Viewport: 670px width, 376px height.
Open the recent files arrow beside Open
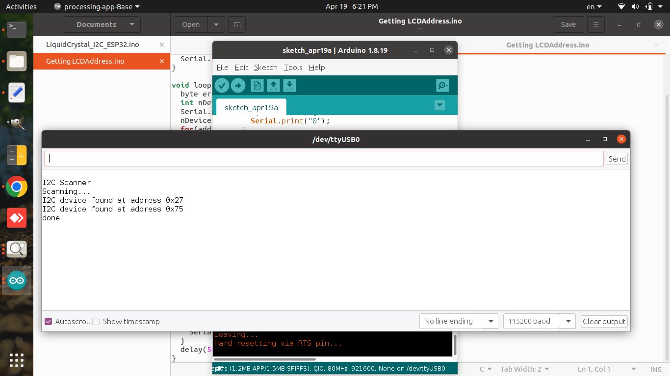216,24
